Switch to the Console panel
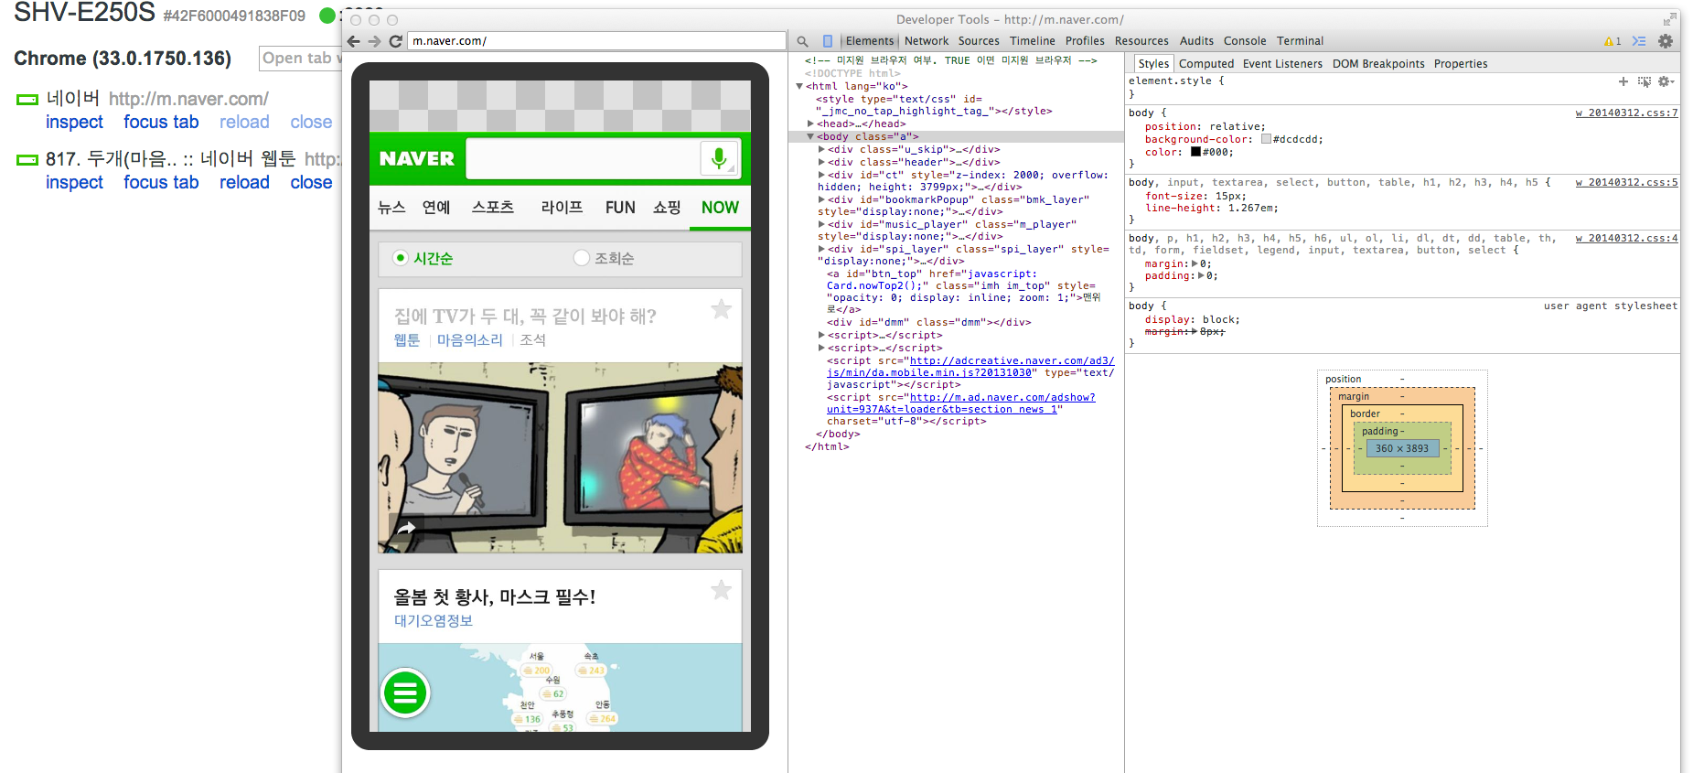The image size is (1693, 773). pyautogui.click(x=1245, y=41)
